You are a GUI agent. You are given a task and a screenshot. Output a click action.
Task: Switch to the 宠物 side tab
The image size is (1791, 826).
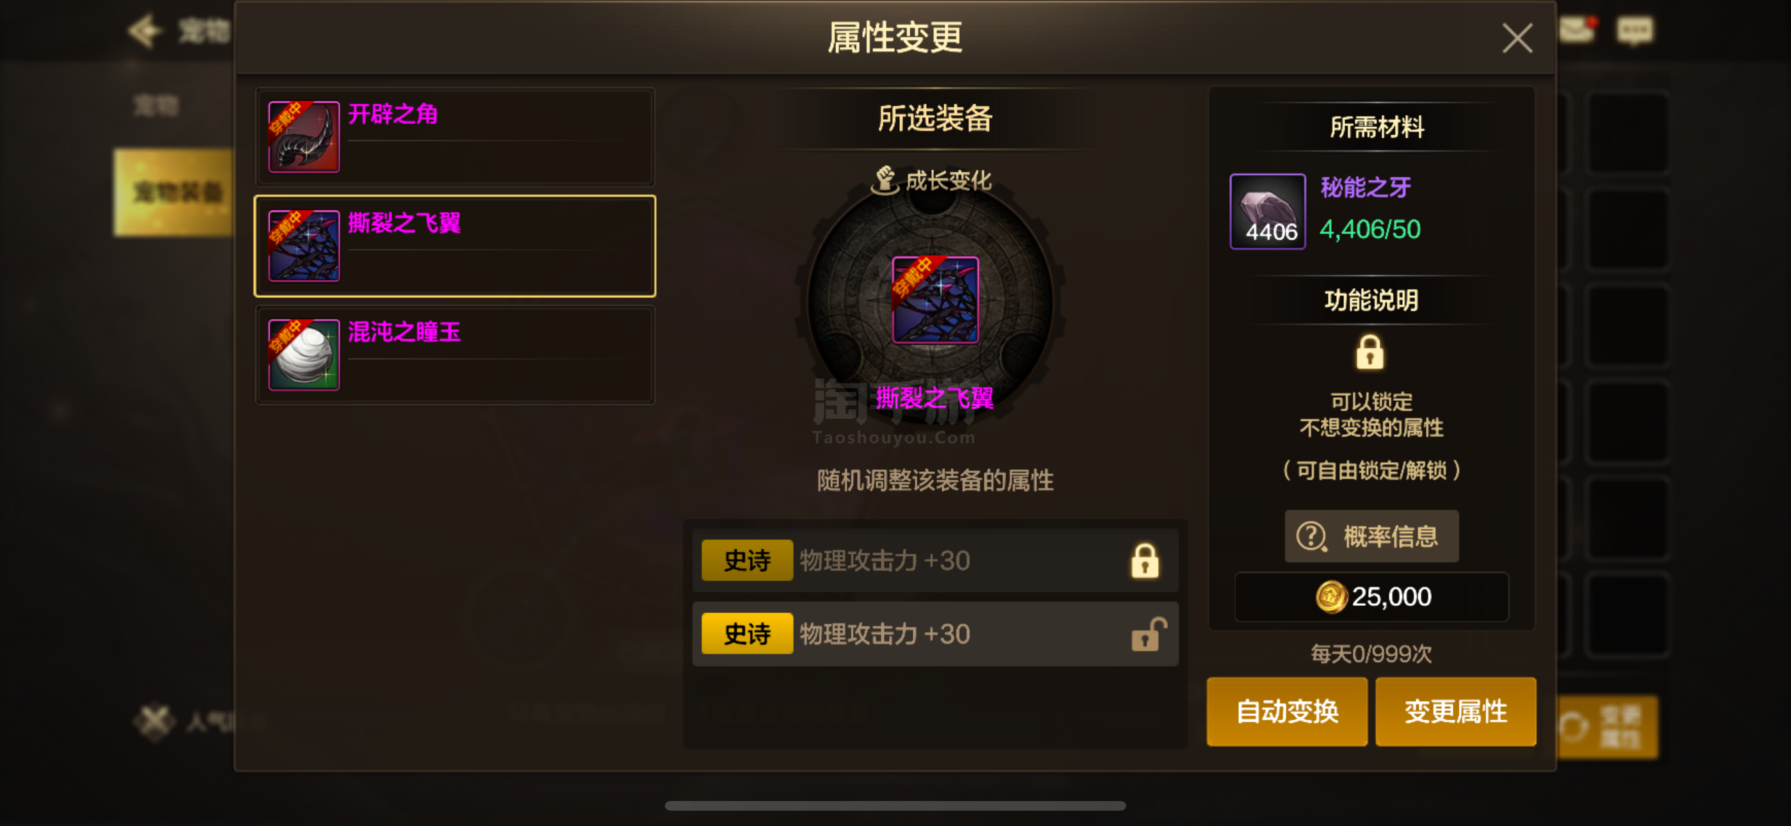click(x=157, y=106)
